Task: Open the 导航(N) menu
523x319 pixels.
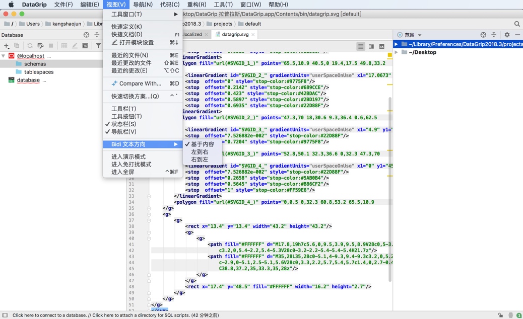Action: point(143,5)
